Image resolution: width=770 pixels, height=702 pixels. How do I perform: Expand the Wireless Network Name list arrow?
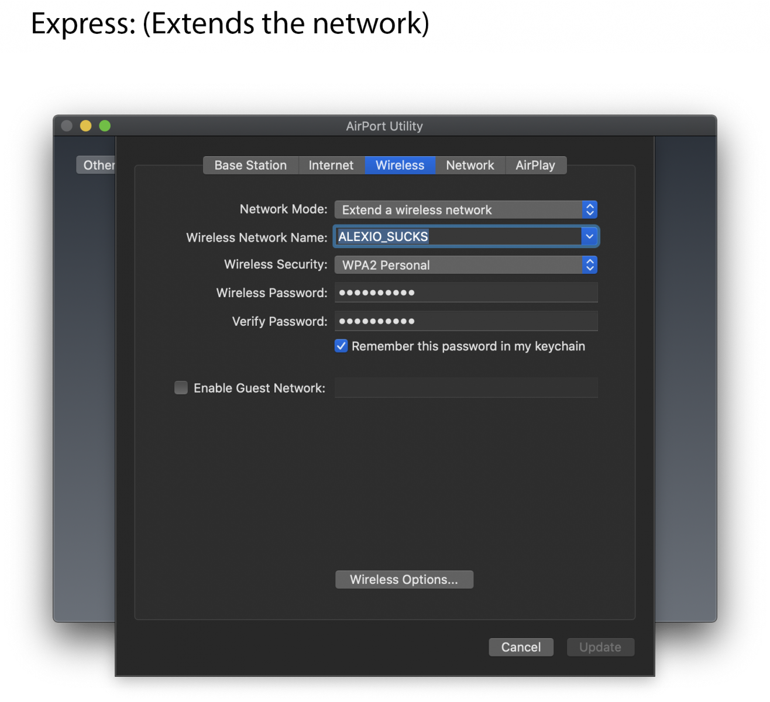pos(589,236)
